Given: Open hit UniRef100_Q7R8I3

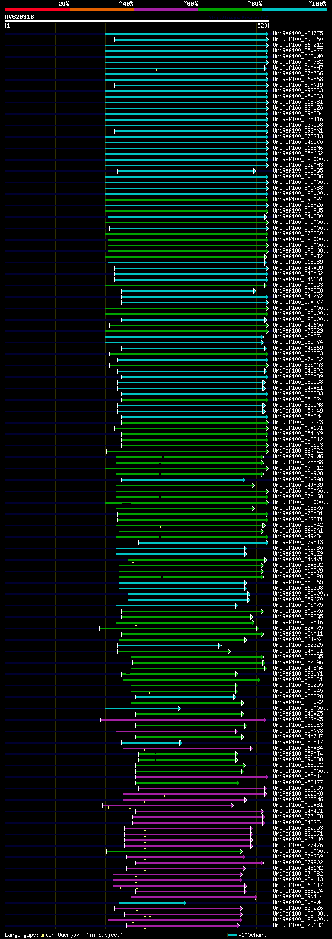Looking at the screenshot, I should [298, 542].
